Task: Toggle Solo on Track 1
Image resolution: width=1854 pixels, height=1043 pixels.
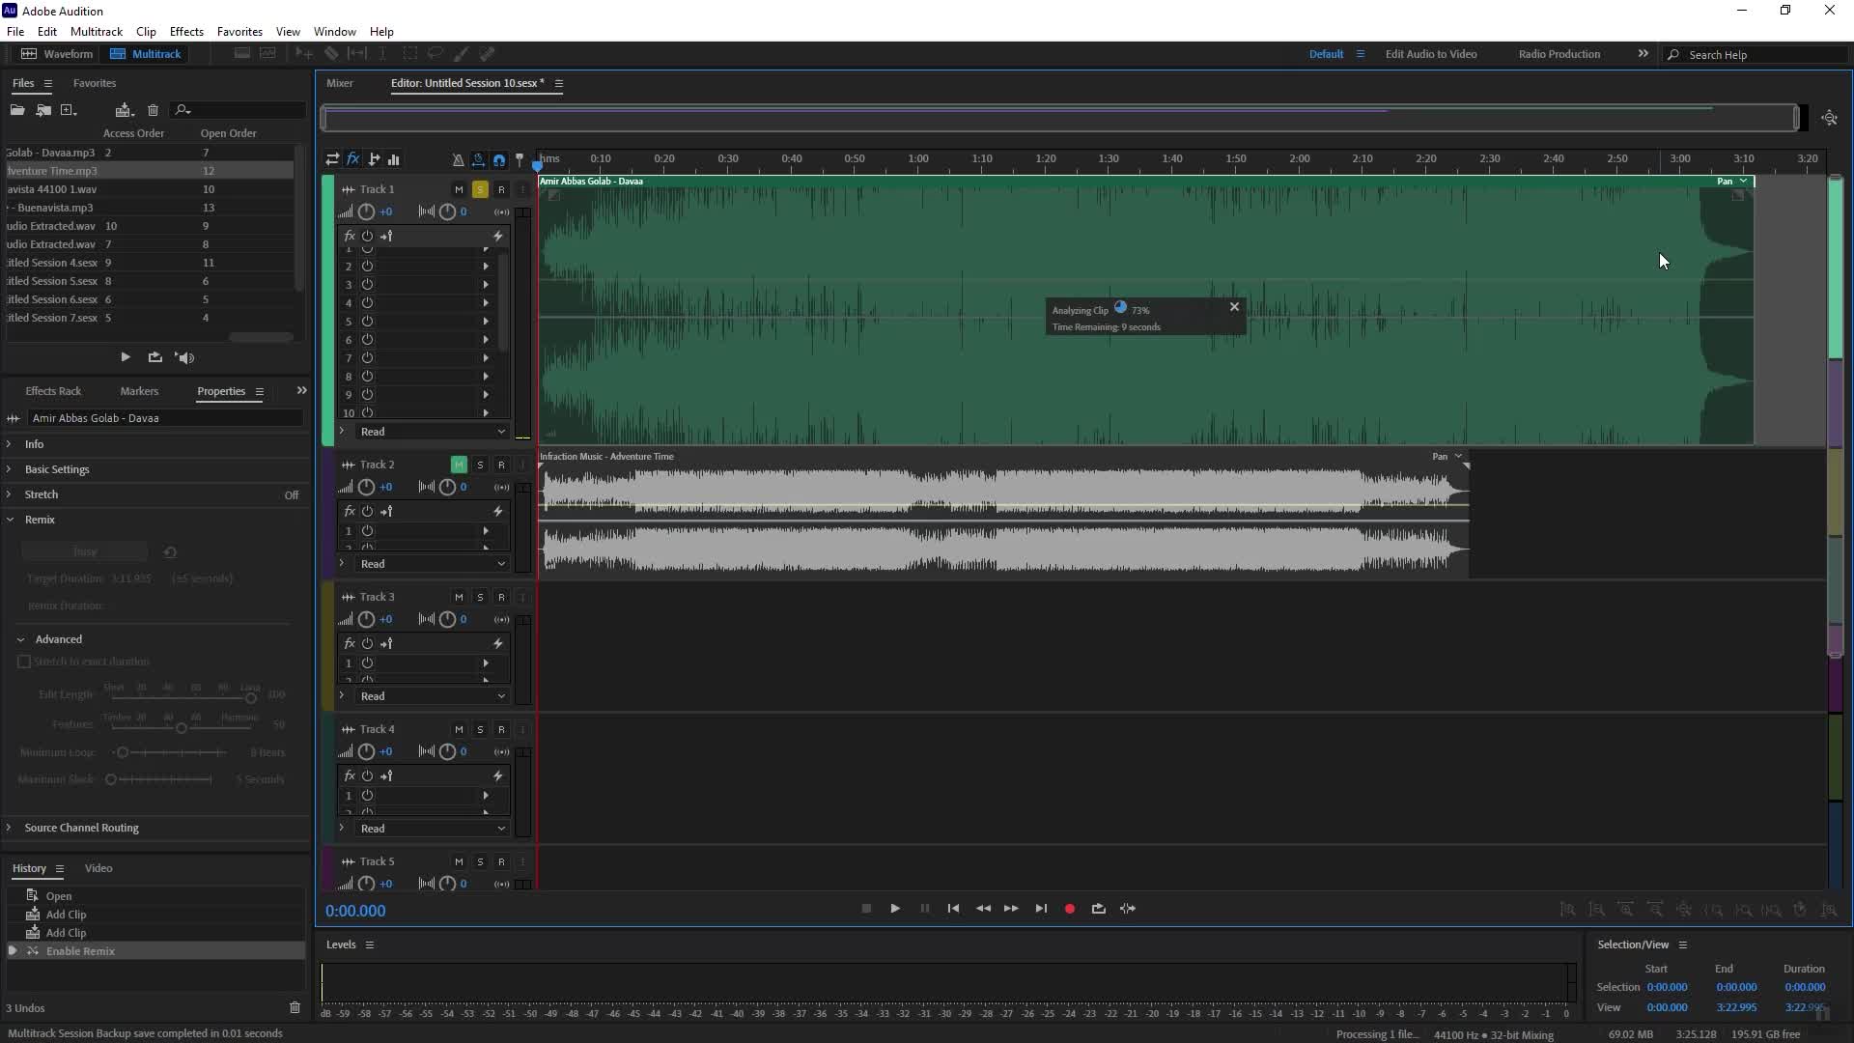Action: [x=480, y=189]
